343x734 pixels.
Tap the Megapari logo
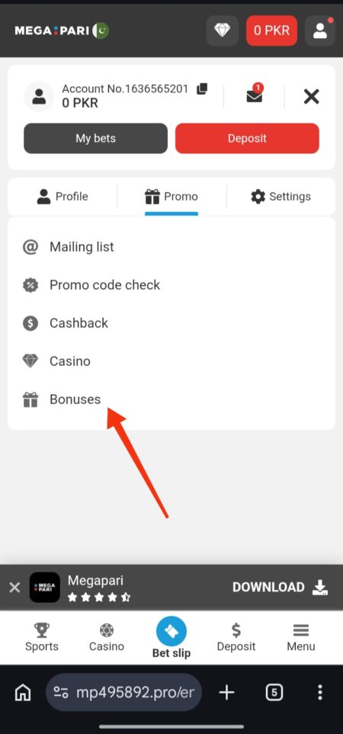(61, 31)
